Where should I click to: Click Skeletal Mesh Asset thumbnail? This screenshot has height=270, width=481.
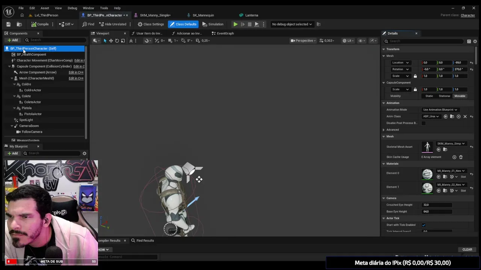[x=427, y=147]
